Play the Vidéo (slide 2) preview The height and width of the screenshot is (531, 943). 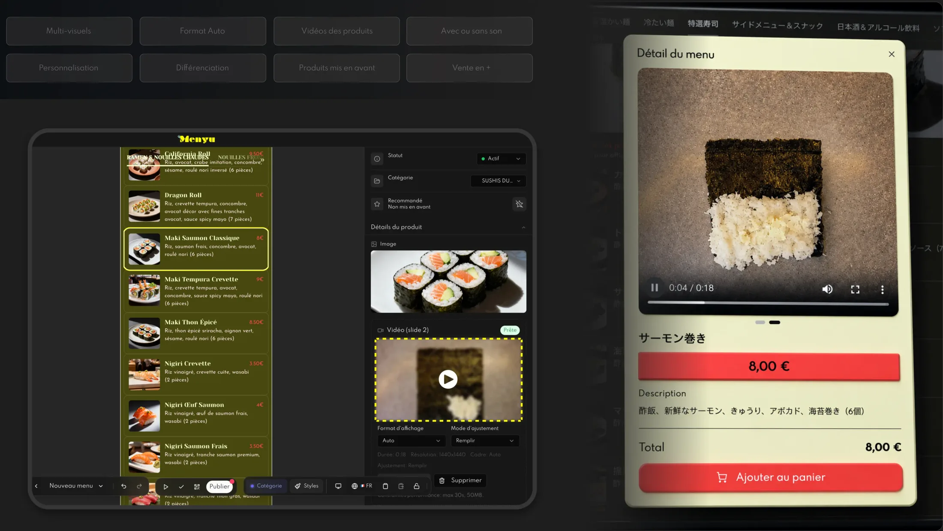click(448, 379)
